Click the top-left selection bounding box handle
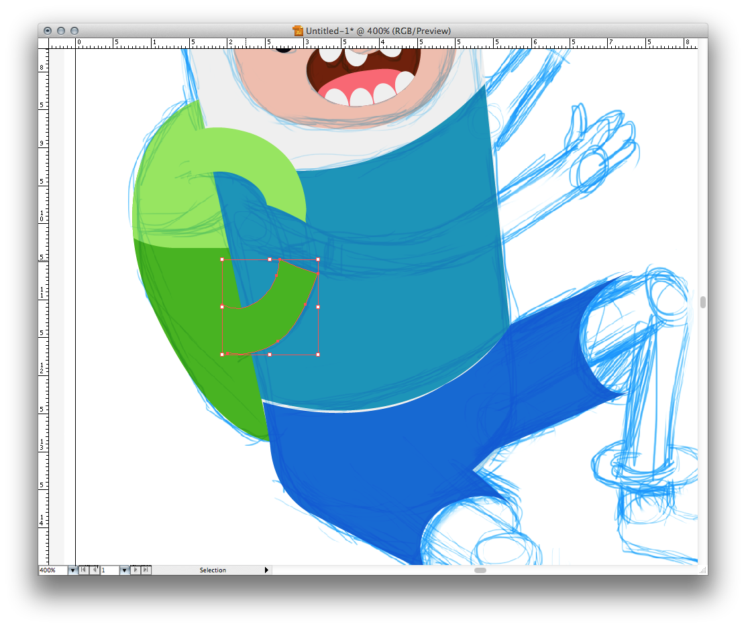746x628 pixels. point(222,259)
